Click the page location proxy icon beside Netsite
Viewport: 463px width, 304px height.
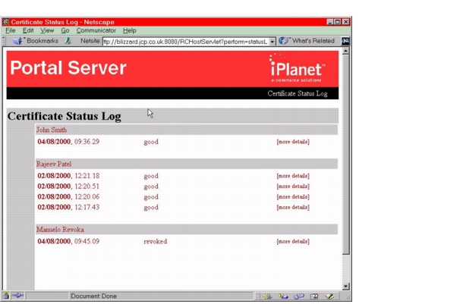tap(68, 41)
